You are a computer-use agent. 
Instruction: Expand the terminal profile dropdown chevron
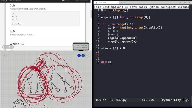[x=125, y=3]
